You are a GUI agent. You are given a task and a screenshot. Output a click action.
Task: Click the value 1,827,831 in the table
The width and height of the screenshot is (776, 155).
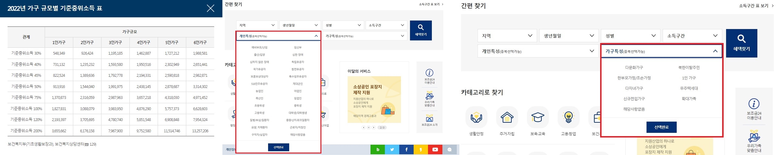[59, 109]
